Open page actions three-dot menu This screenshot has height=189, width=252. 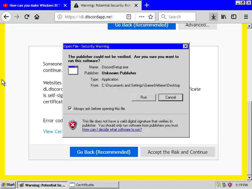pos(141,17)
